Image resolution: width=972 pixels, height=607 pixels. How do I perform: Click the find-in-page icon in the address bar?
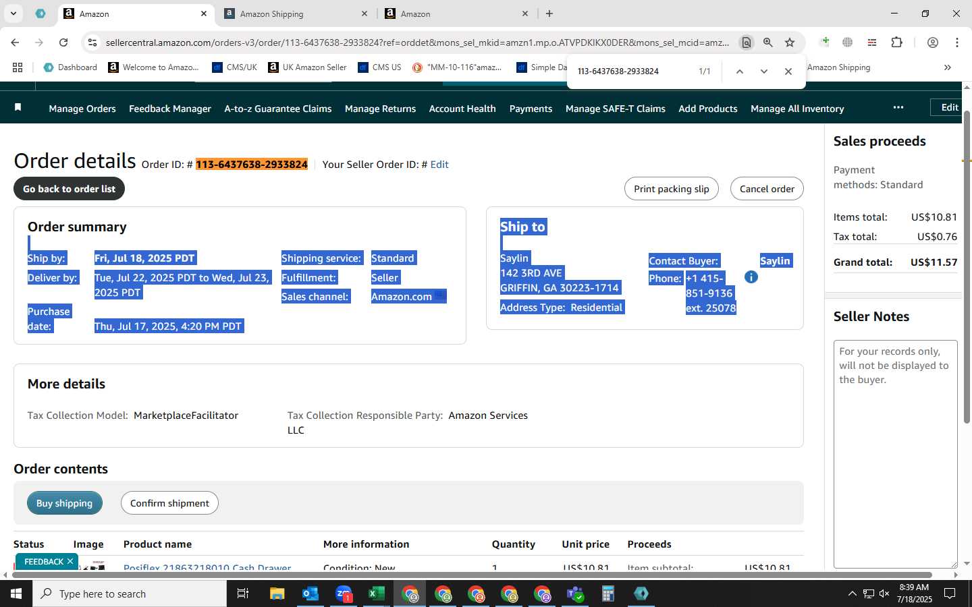coord(746,42)
